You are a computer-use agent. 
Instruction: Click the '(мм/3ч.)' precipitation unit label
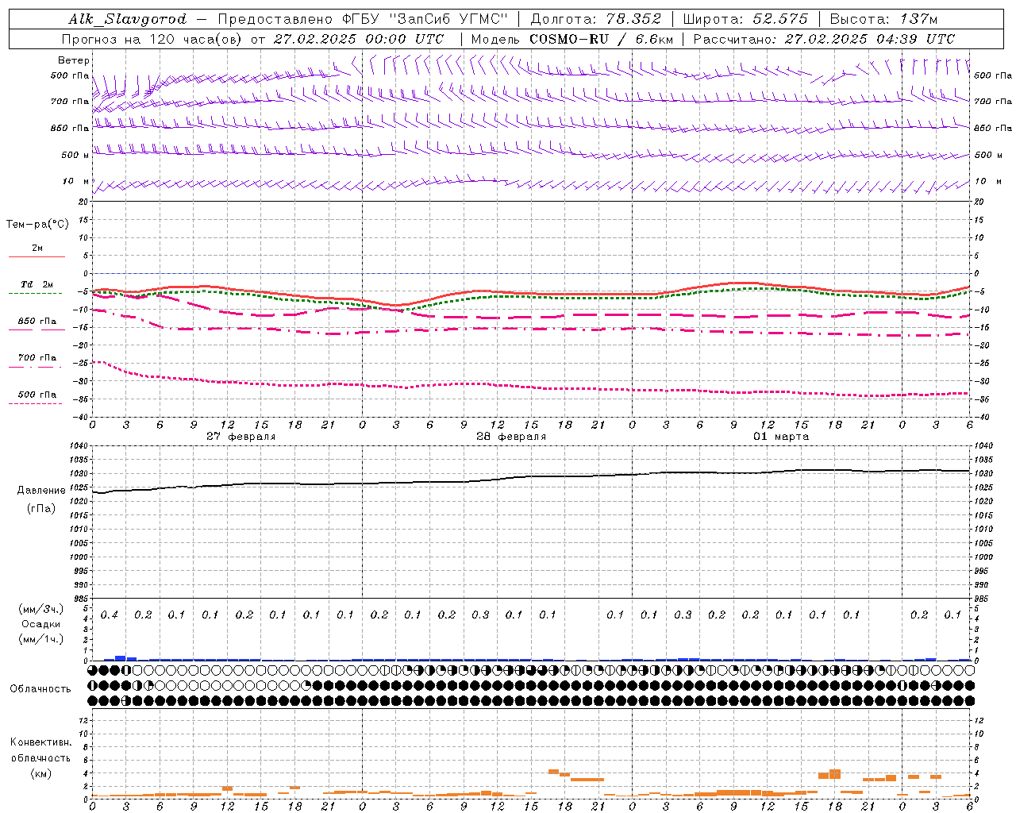click(x=41, y=609)
